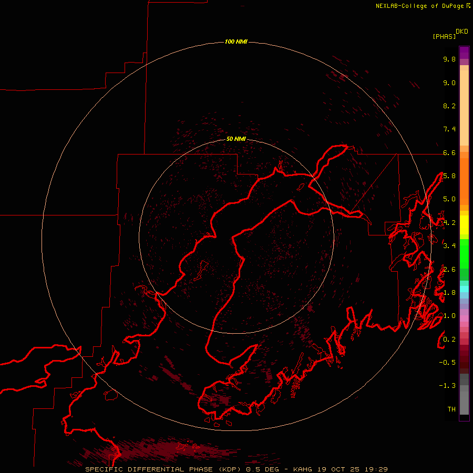Pick the purple swatch atop the color bar

(x=464, y=53)
